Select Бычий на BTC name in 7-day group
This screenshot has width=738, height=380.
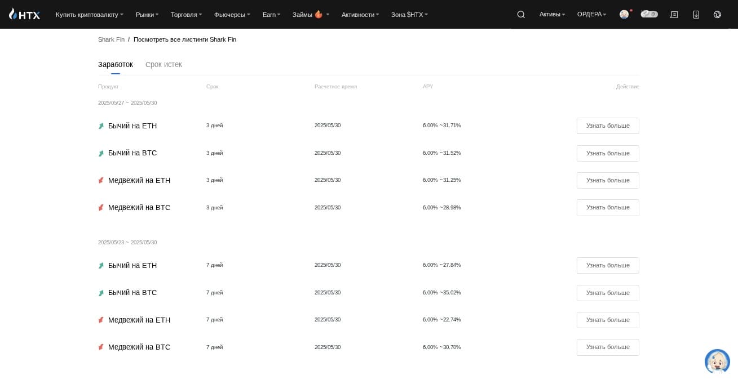tap(132, 293)
